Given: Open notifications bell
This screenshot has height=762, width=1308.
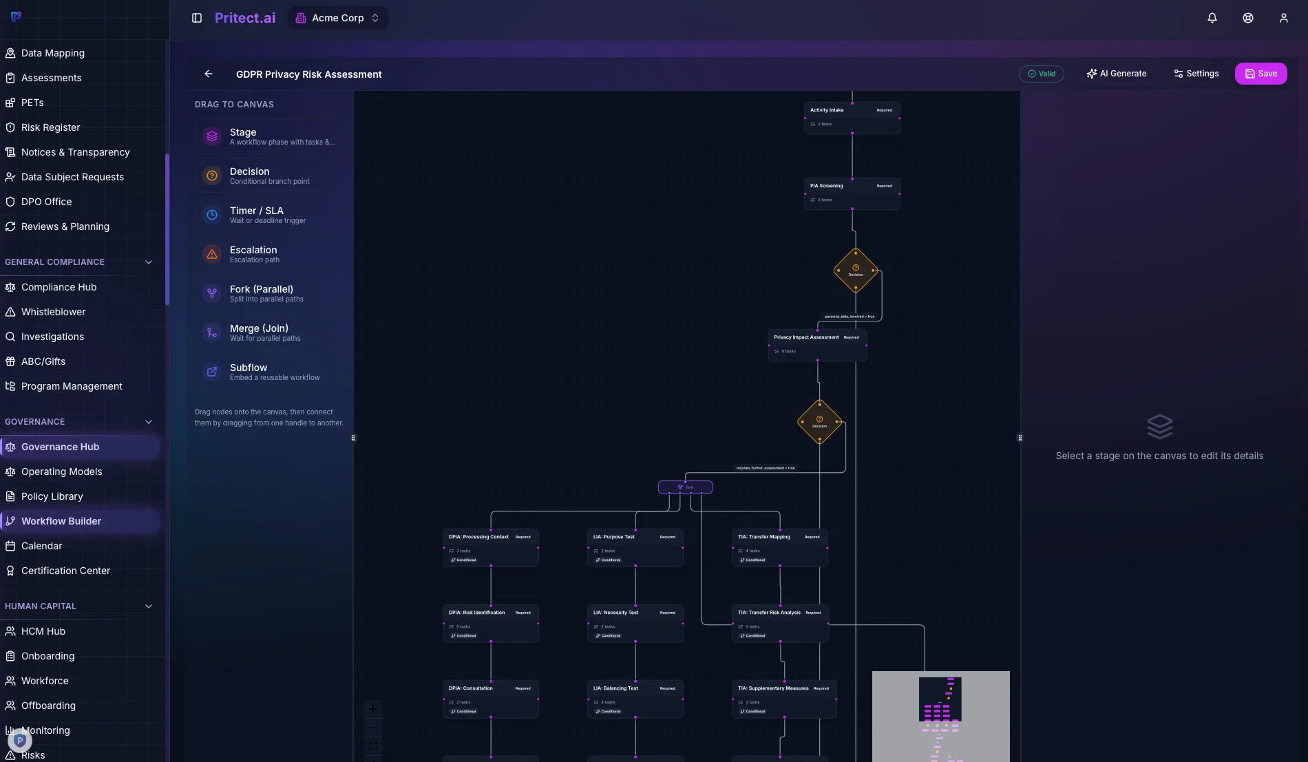Looking at the screenshot, I should 1212,18.
